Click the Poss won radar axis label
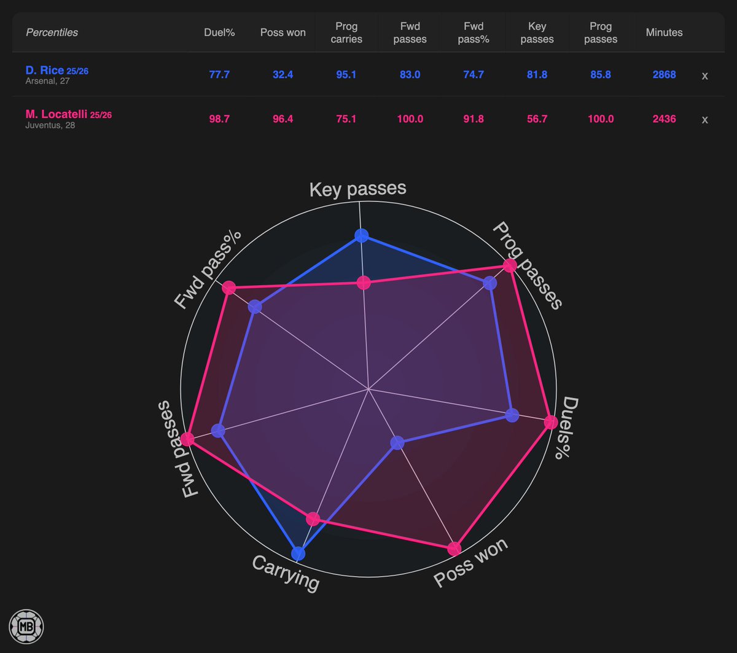Screen dimensions: 737x653 (471, 564)
